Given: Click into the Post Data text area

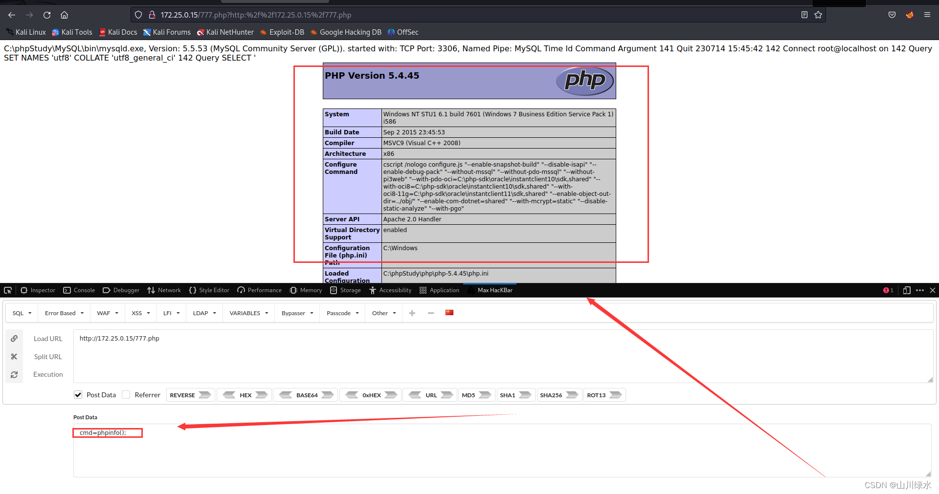Looking at the screenshot, I should pyautogui.click(x=502, y=451).
